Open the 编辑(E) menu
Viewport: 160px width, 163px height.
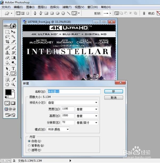pos(18,7)
